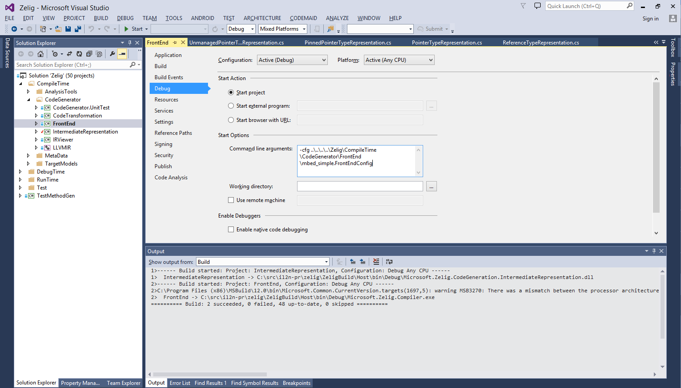The width and height of the screenshot is (681, 388).
Task: Open the Configuration dropdown
Action: point(292,60)
